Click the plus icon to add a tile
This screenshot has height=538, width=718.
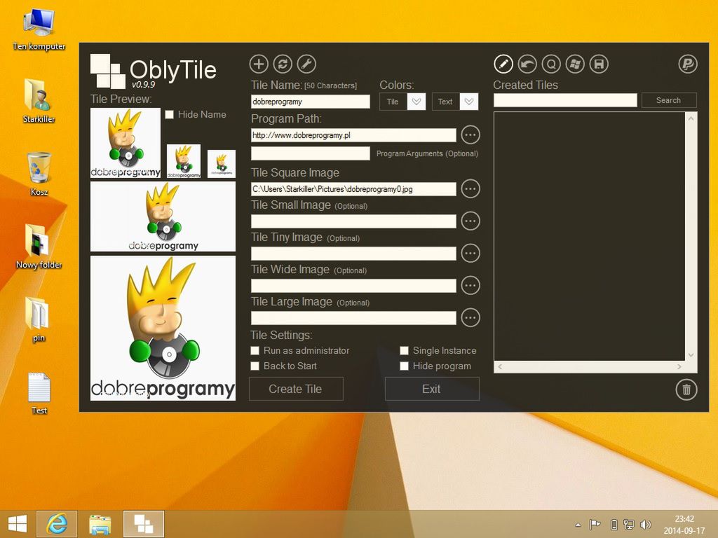(x=259, y=64)
